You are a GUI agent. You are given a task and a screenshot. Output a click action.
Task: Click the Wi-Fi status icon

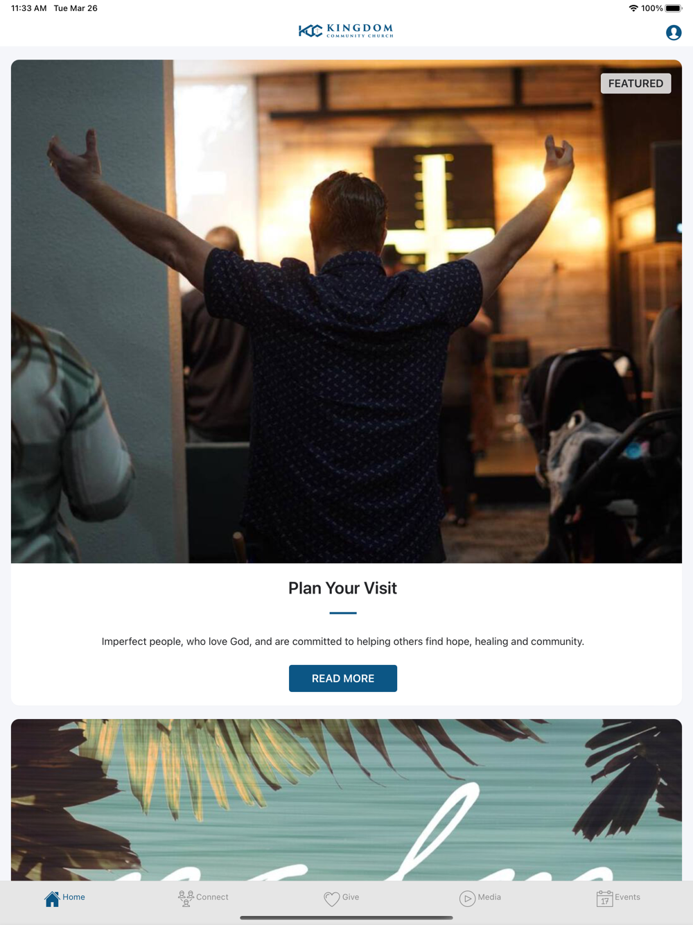pyautogui.click(x=633, y=8)
